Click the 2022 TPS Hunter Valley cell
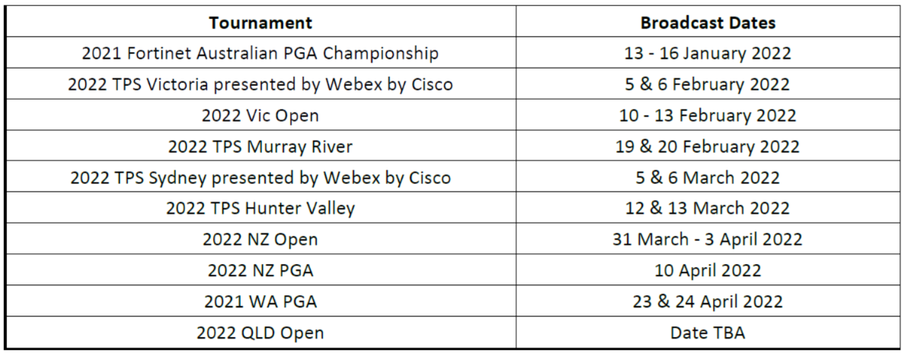This screenshot has height=356, width=911. (260, 208)
